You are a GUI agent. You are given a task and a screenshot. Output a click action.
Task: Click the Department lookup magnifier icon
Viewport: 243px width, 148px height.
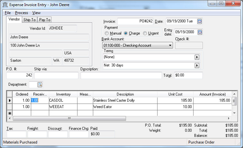pyautogui.click(x=40, y=84)
